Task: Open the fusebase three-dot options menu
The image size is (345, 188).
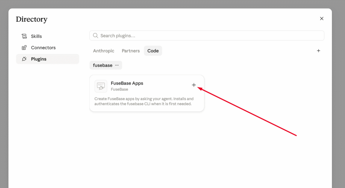Action: (x=117, y=65)
